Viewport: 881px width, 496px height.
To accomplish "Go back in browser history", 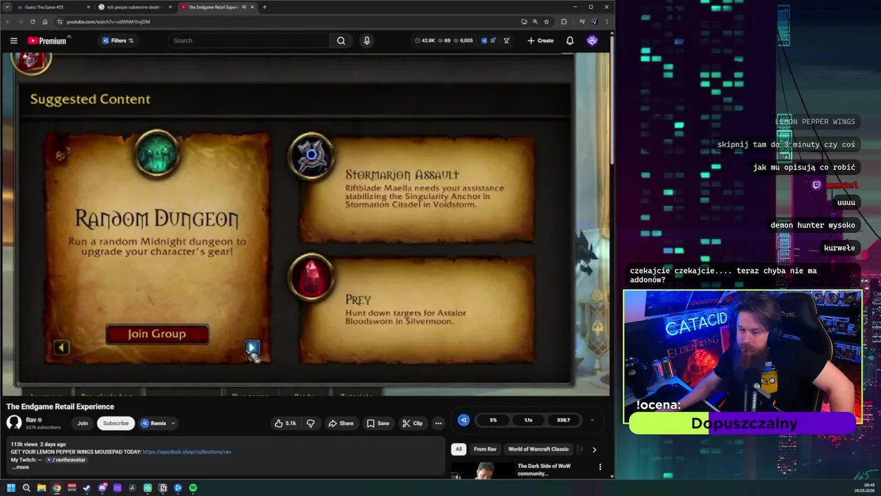I will click(x=8, y=21).
